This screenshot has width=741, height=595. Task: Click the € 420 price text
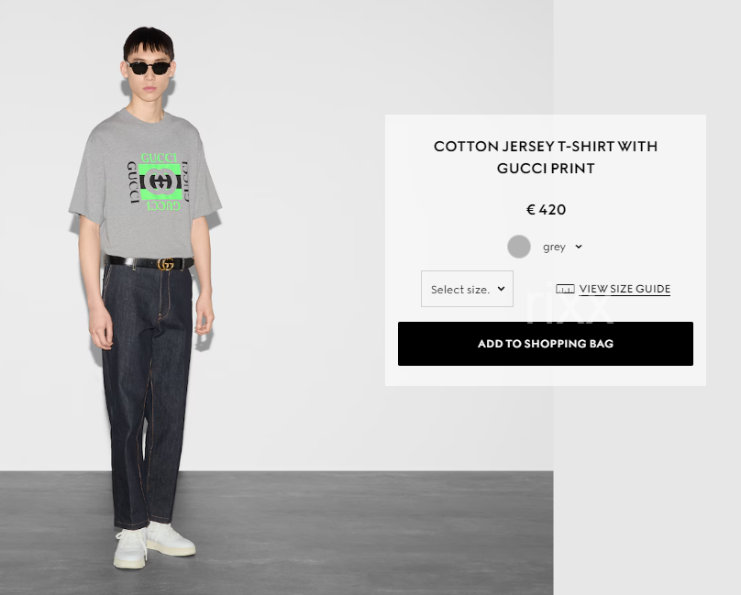point(546,209)
